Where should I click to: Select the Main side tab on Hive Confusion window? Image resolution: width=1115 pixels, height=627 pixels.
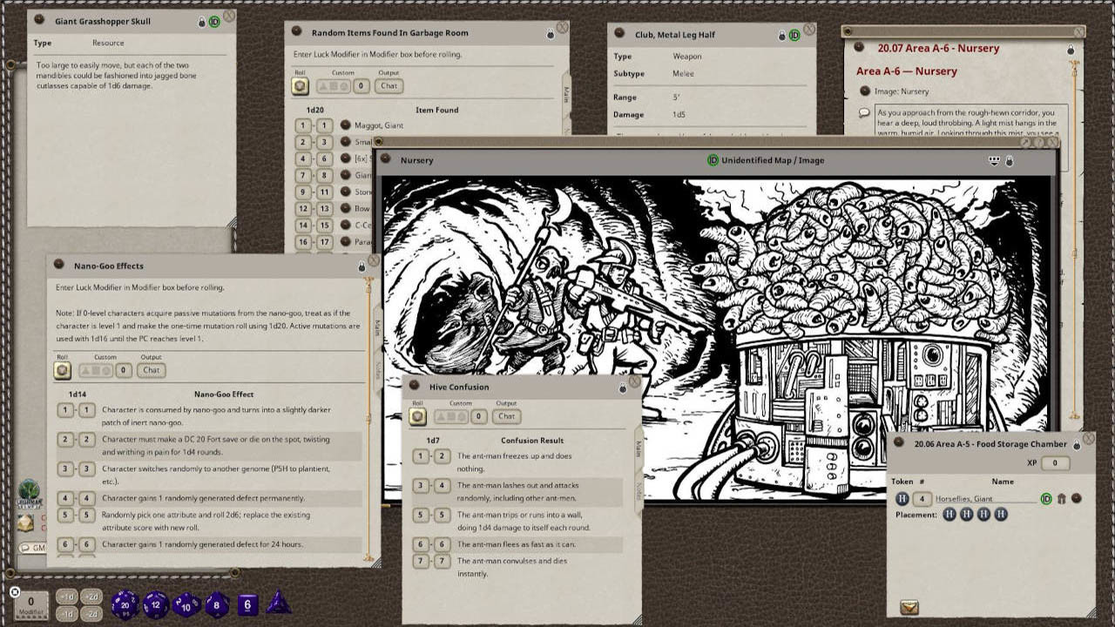[636, 449]
